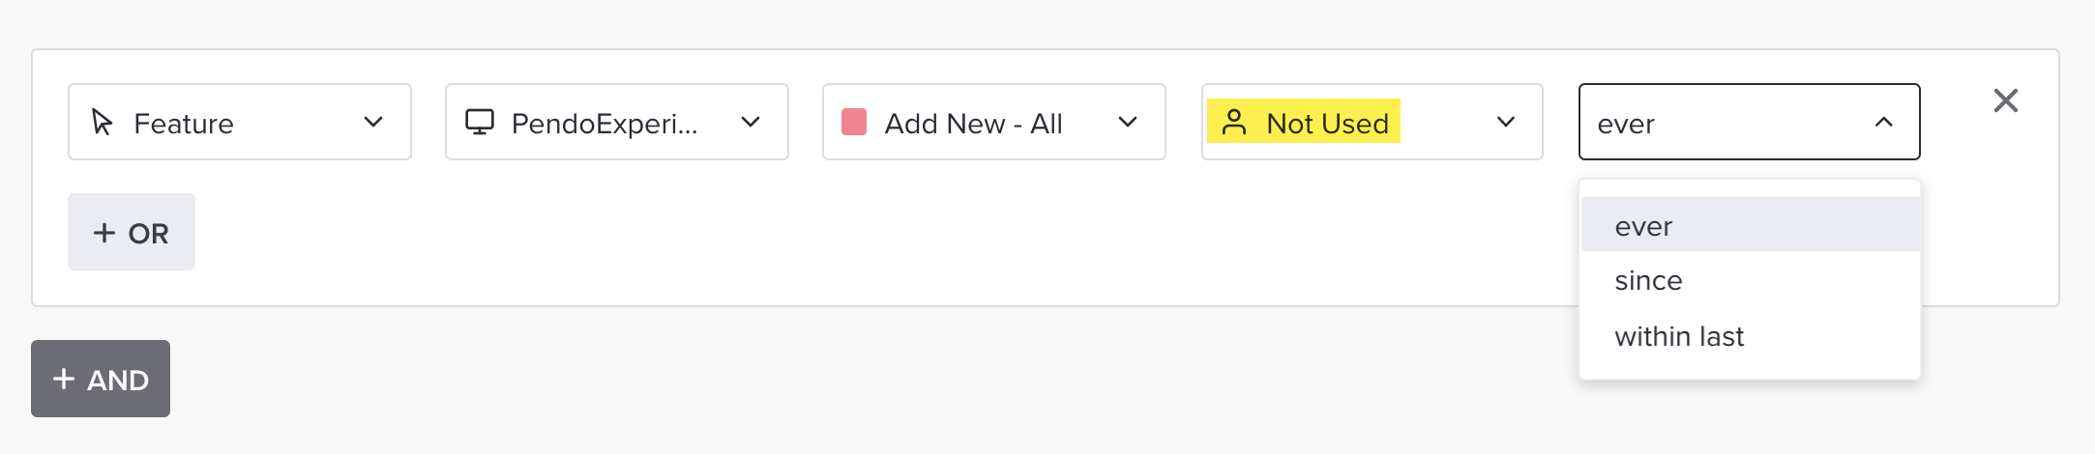Pick the "within last" option
Viewport: 2095px width, 454px height.
point(1679,336)
